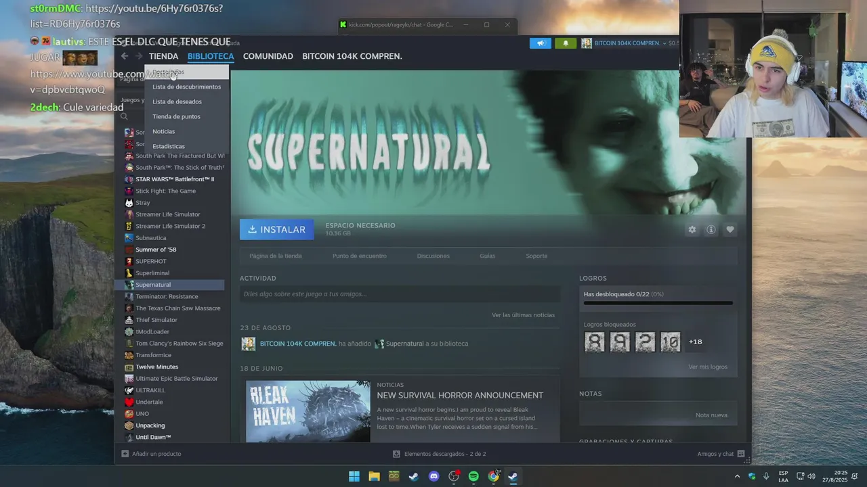Open game settings gear icon
This screenshot has width=867, height=487.
692,229
